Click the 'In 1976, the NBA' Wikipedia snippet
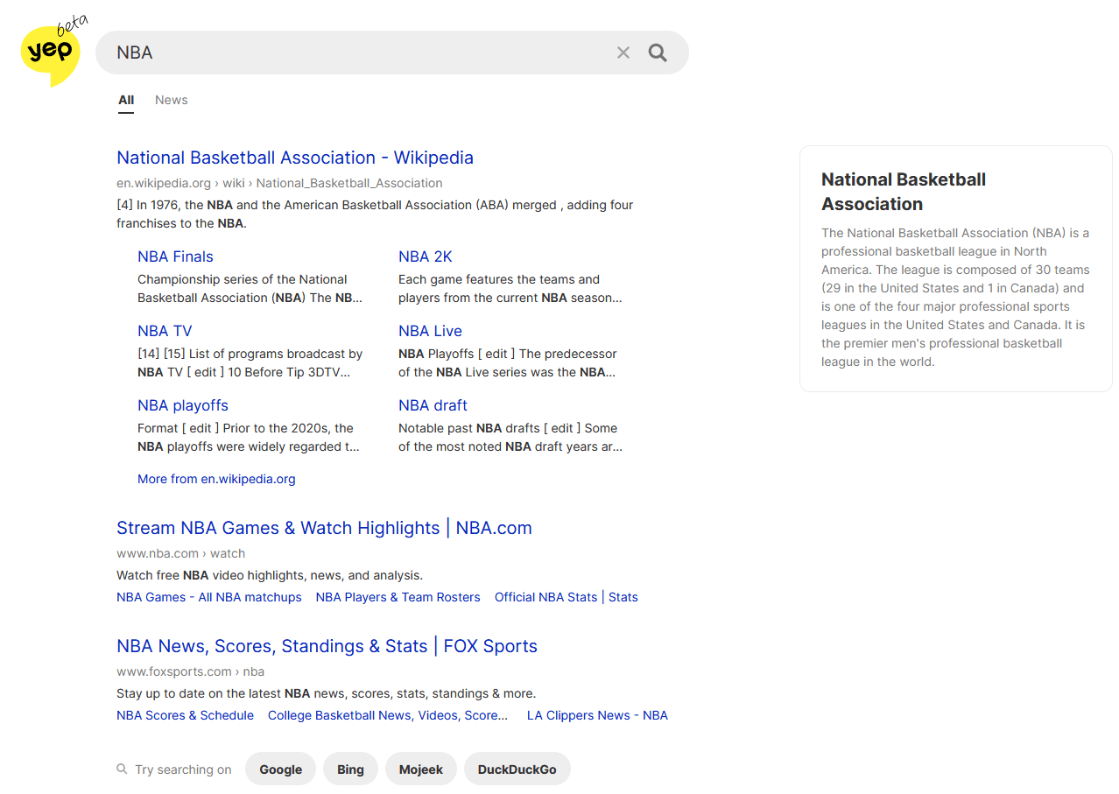Screen dimensions: 1119x794 point(375,214)
